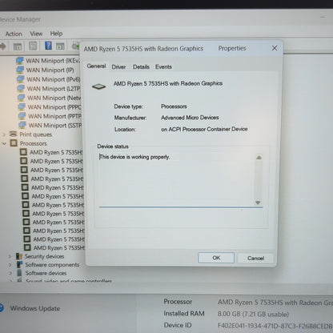Click 'This device is working properly.' status text

pyautogui.click(x=134, y=157)
